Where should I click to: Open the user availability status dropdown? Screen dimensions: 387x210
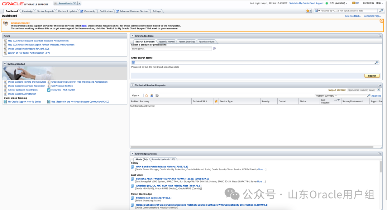[338, 3]
